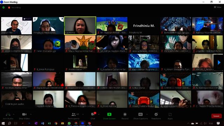Click the red Leave button
Screen dimensions: 224x126
216,116
